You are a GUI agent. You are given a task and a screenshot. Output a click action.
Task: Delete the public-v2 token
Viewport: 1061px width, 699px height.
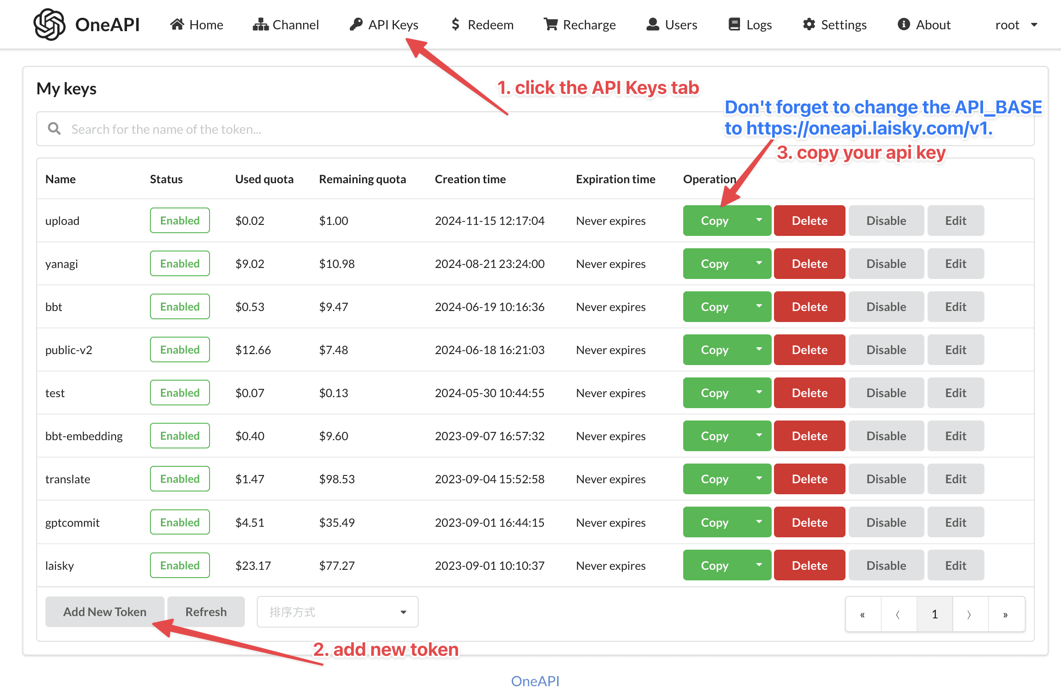click(809, 350)
